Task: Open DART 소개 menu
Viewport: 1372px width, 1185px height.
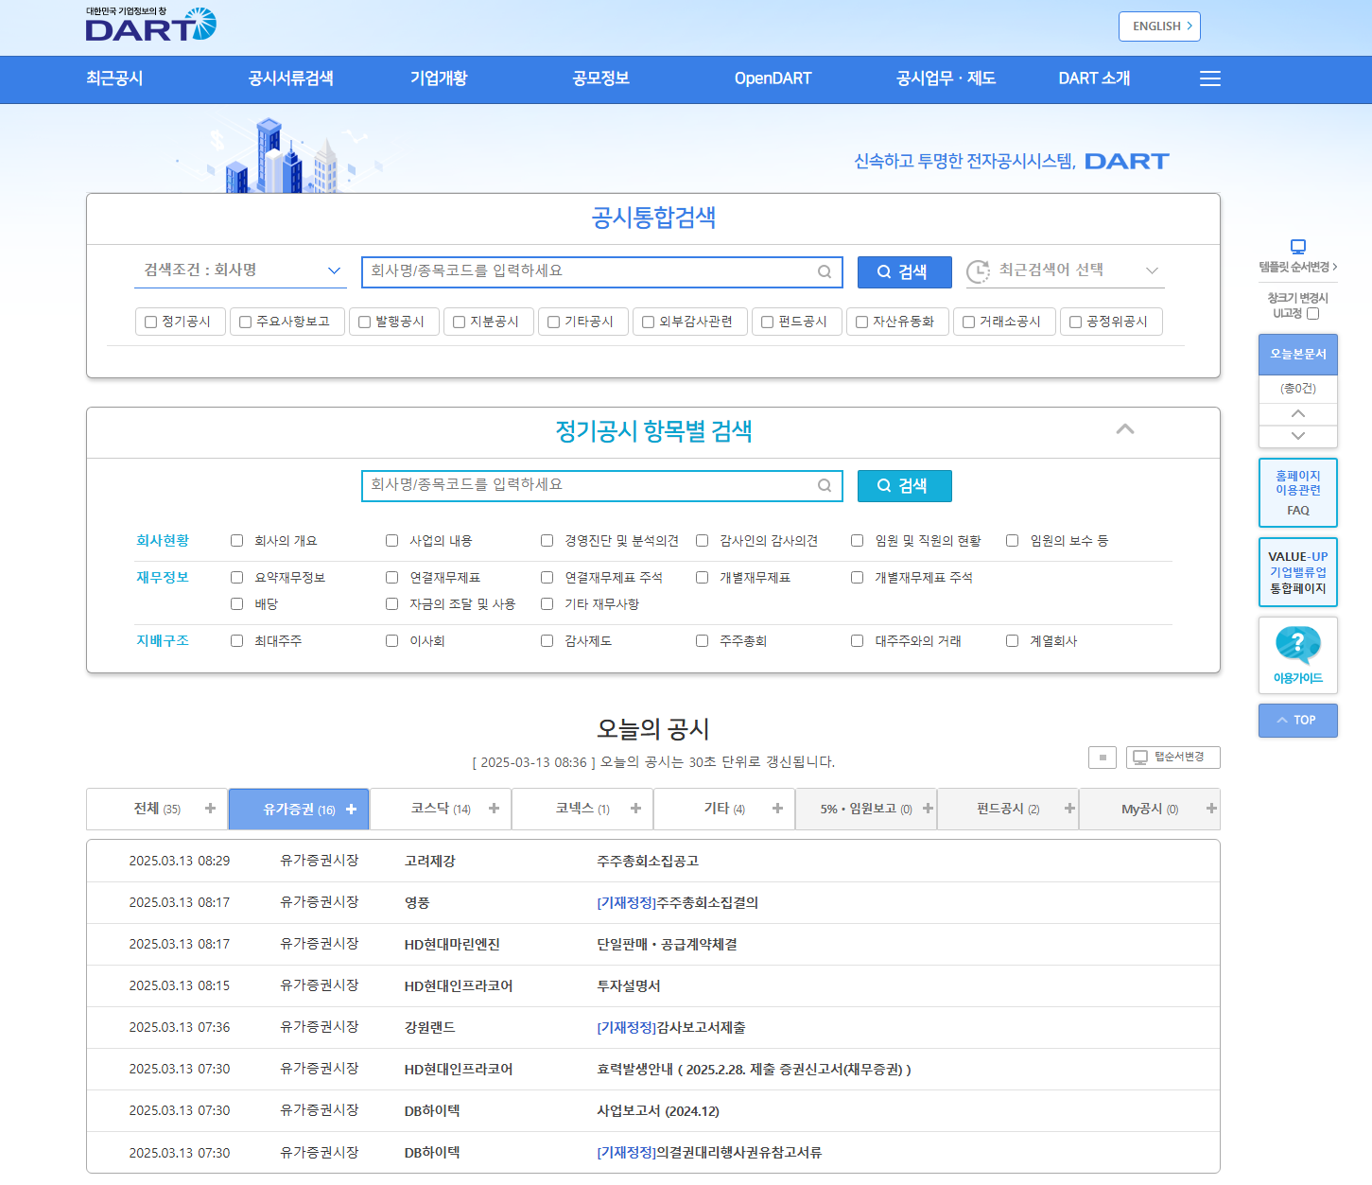Action: click(x=1094, y=78)
